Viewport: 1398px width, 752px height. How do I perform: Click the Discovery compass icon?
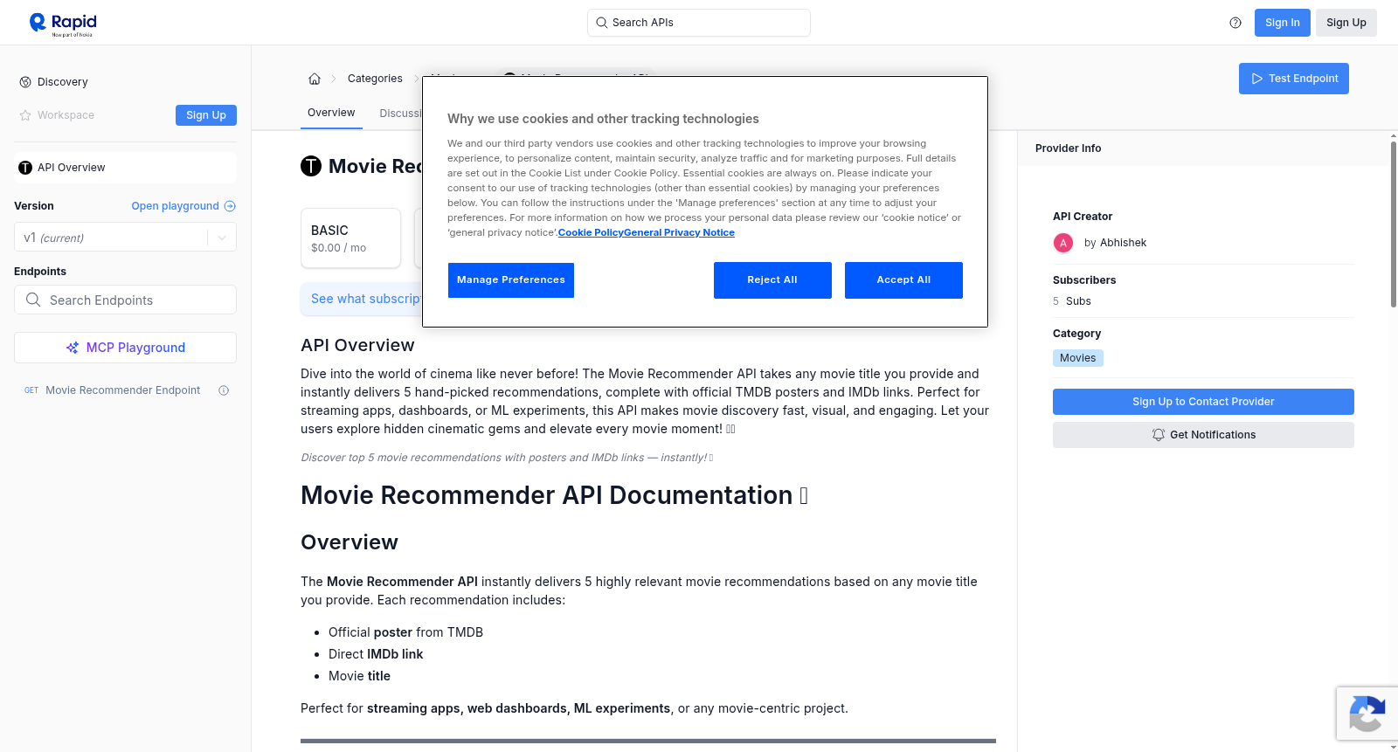[x=25, y=82]
